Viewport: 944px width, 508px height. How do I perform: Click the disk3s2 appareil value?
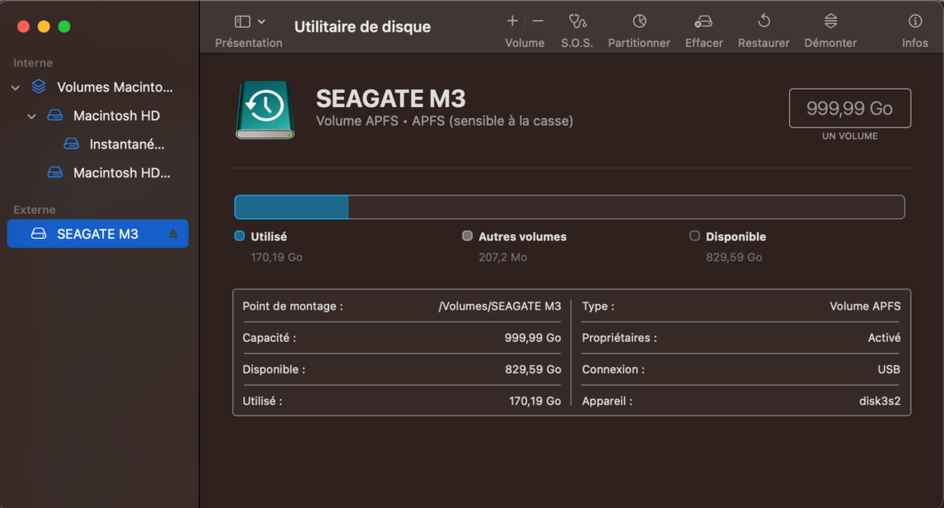pos(879,401)
